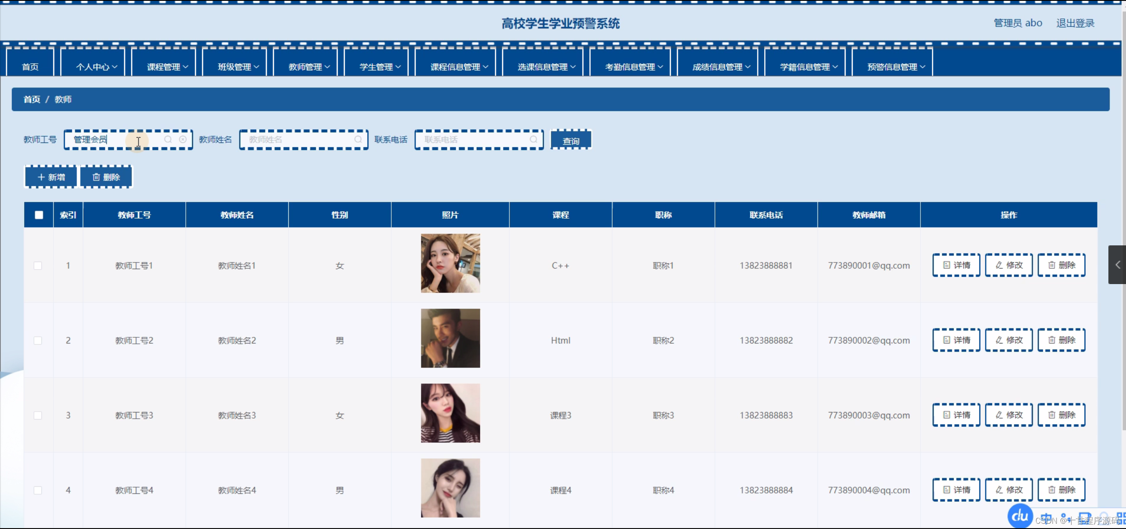
Task: Click the clear icon in 教师工号 field
Action: 183,139
